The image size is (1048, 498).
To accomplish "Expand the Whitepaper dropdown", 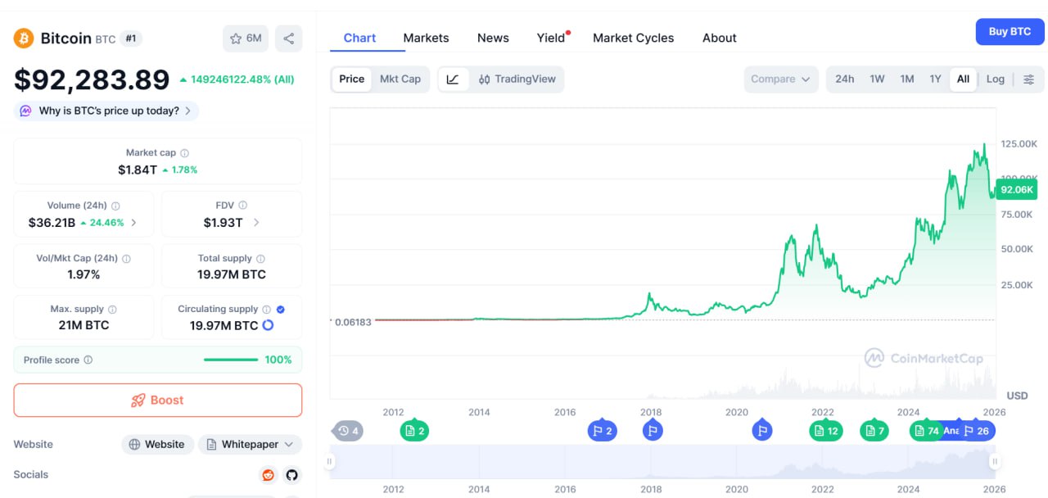I will tap(250, 445).
